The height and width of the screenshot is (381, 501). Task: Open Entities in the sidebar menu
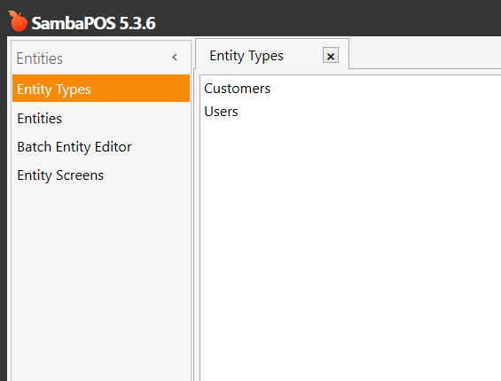101,119
